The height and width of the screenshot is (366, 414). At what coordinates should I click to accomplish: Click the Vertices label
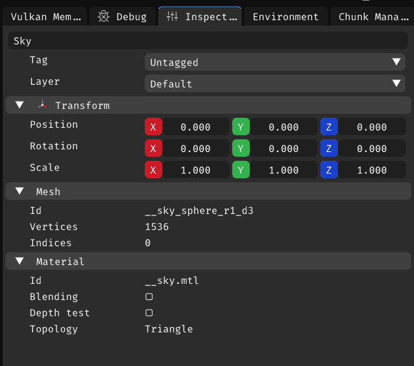(x=54, y=227)
